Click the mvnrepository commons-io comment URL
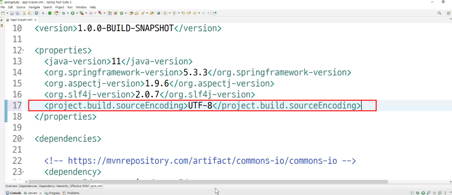Screen dimensions: 452x195 (202, 161)
